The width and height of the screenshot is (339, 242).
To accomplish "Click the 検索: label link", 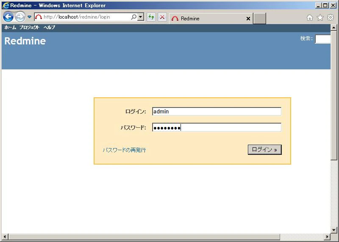I will (306, 38).
